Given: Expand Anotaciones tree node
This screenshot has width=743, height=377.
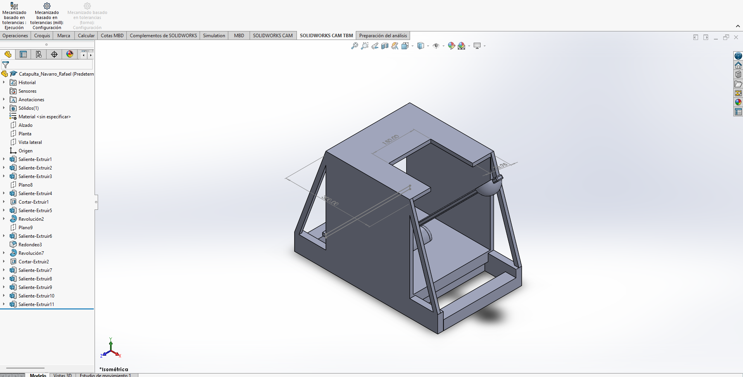Looking at the screenshot, I should (4, 99).
